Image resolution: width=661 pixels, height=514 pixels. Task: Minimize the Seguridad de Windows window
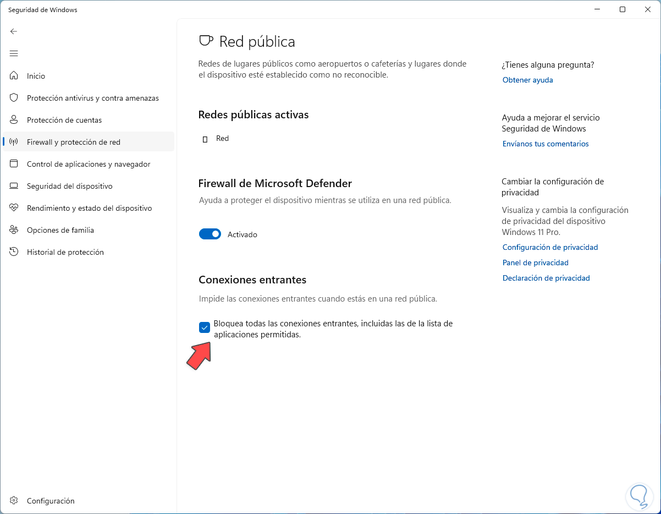598,9
